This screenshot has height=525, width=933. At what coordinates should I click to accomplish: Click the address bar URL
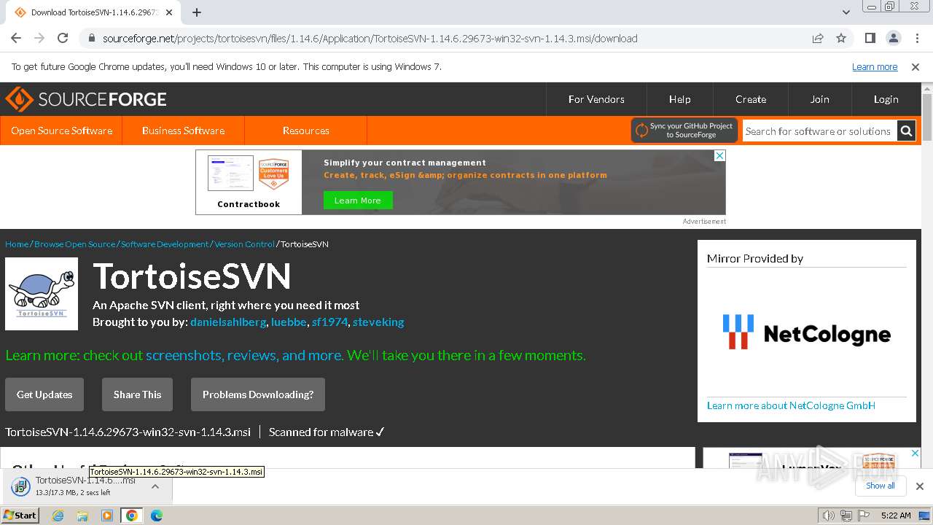(x=370, y=39)
